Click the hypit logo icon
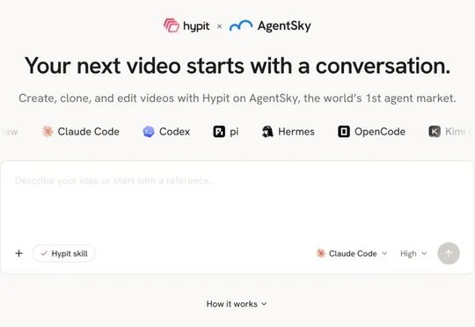The height and width of the screenshot is (327, 475). [172, 25]
